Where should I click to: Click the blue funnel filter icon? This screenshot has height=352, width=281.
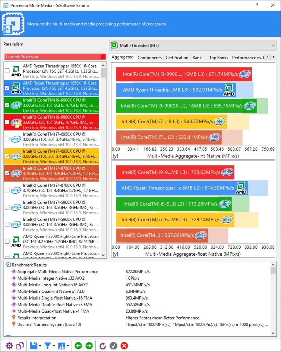[x=48, y=345]
